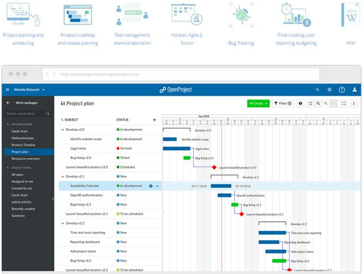
Task: Open the more options vertical dots
Action: 354,103
